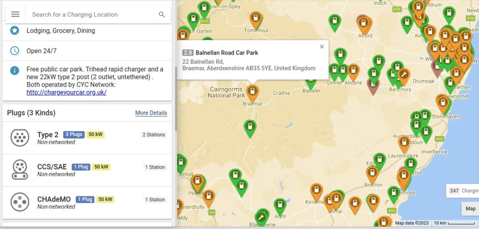The height and width of the screenshot is (229, 479).
Task: Click the orange pin at Laurencekirk
Action: pos(404,144)
